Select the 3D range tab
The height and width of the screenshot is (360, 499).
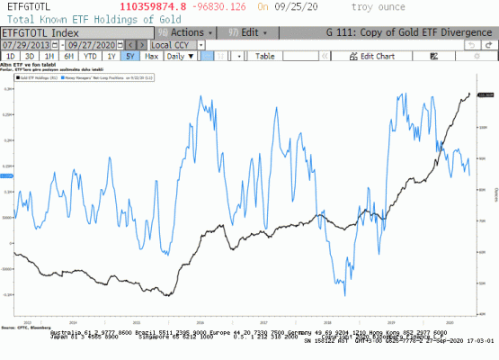tap(30, 57)
